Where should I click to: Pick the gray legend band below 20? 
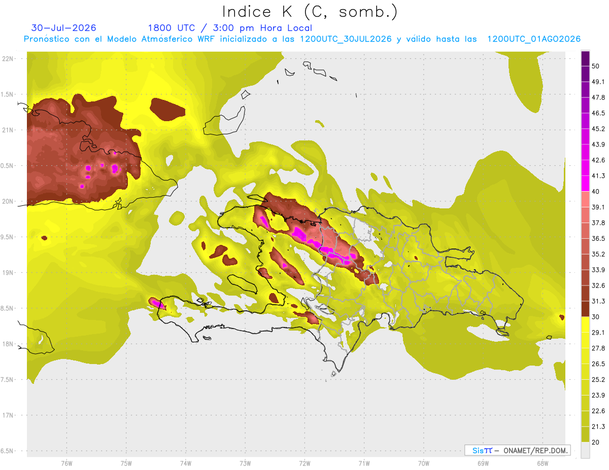tap(585, 450)
